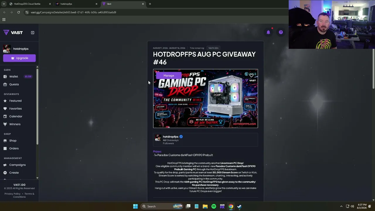375x211 pixels.
Task: Collapse the Vast sidebar panel
Action: point(33,33)
